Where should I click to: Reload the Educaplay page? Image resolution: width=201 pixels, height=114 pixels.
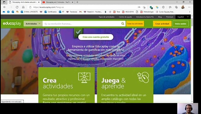point(17,7)
